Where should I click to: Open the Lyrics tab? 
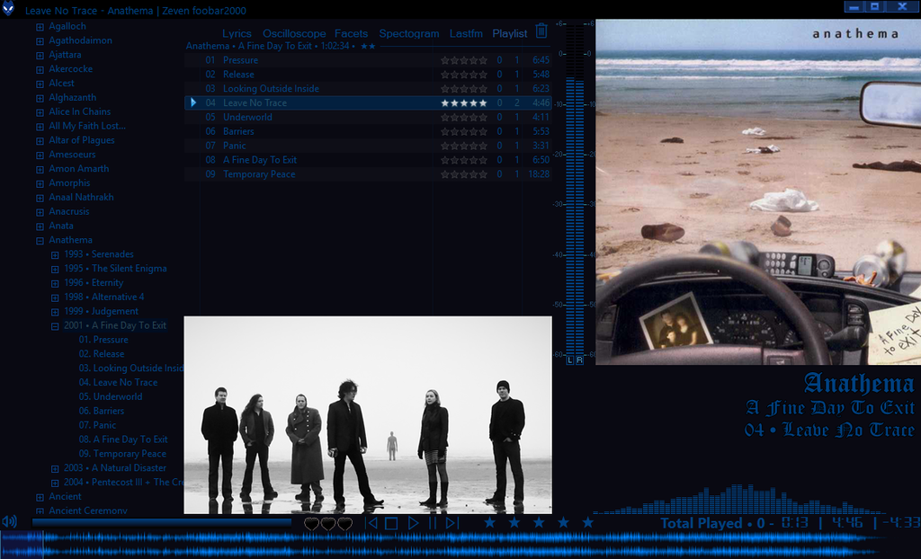tap(237, 33)
